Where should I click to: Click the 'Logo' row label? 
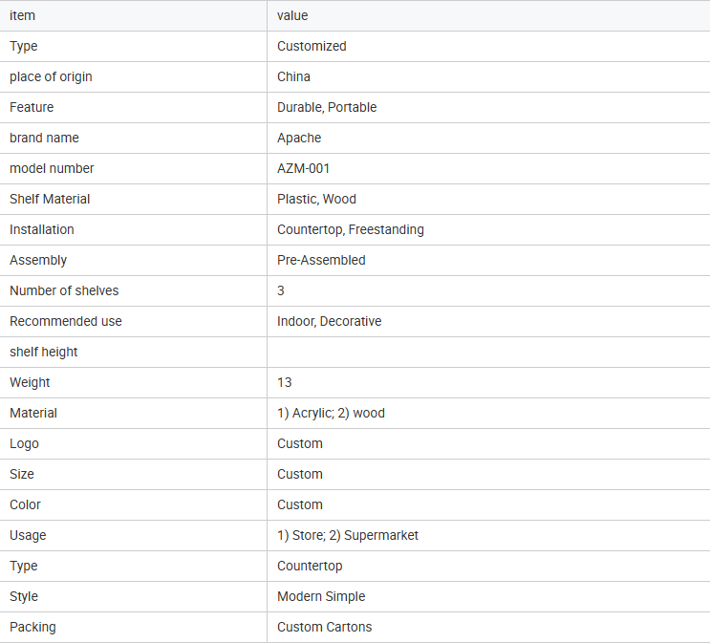click(24, 443)
